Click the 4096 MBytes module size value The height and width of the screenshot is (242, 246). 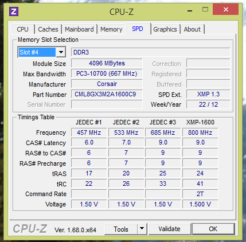(x=107, y=63)
